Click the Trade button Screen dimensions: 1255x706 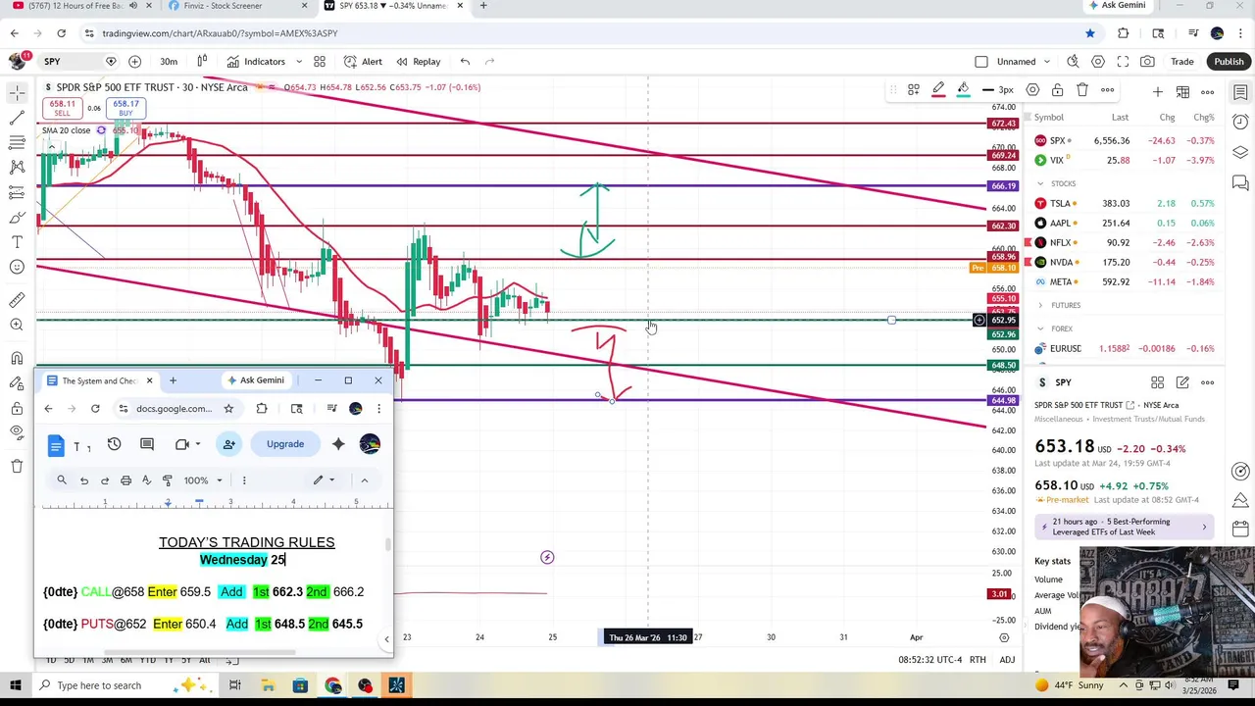click(x=1181, y=62)
